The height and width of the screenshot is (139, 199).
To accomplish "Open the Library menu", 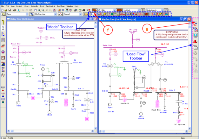I will 27,6.
